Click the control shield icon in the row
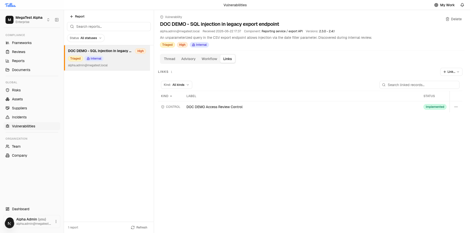 click(x=163, y=107)
